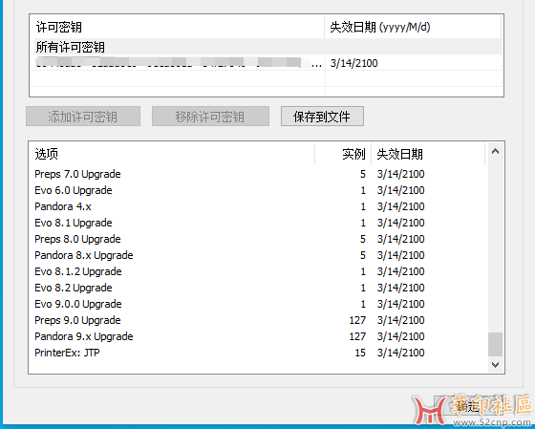Viewport: 535px width, 429px height.
Task: Select the Evo 8.1 Upgrade row
Action: (258, 223)
